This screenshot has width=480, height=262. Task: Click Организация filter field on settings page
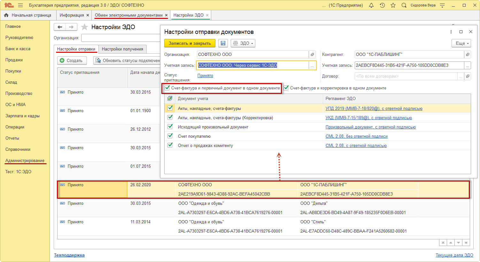pos(121,38)
